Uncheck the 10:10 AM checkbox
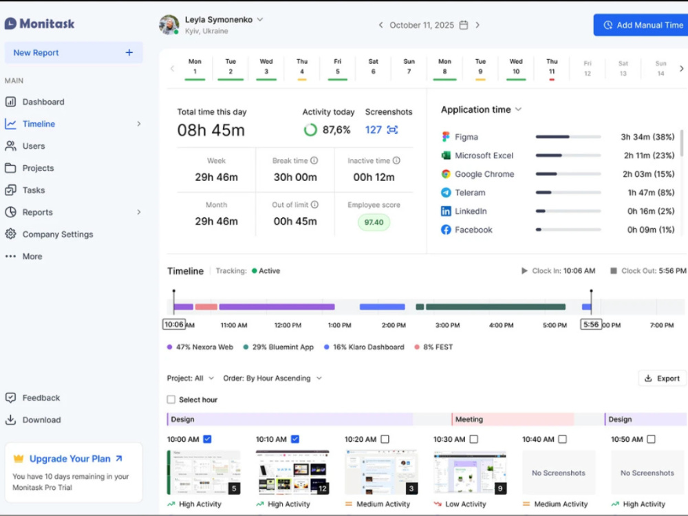 [295, 439]
